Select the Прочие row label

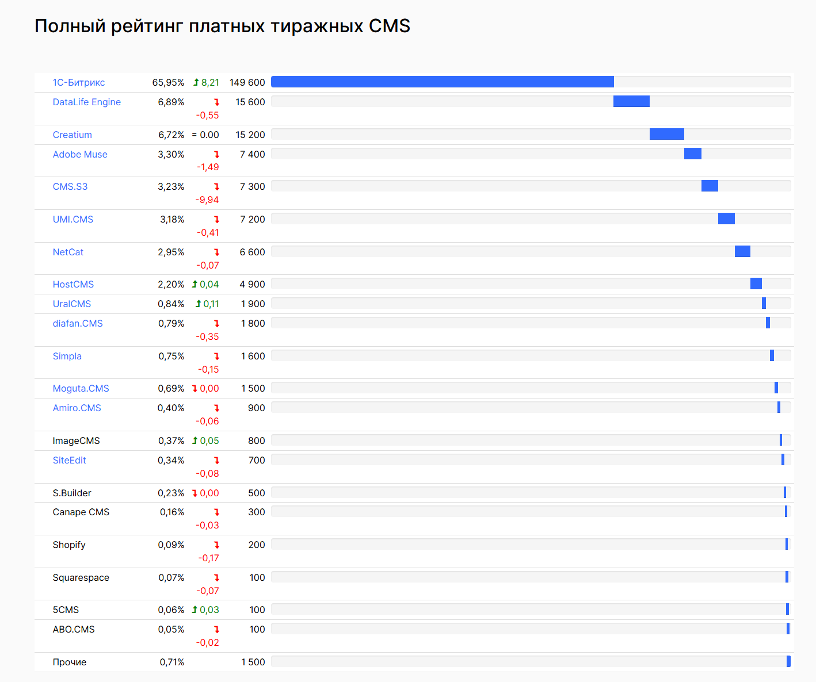[x=70, y=662]
